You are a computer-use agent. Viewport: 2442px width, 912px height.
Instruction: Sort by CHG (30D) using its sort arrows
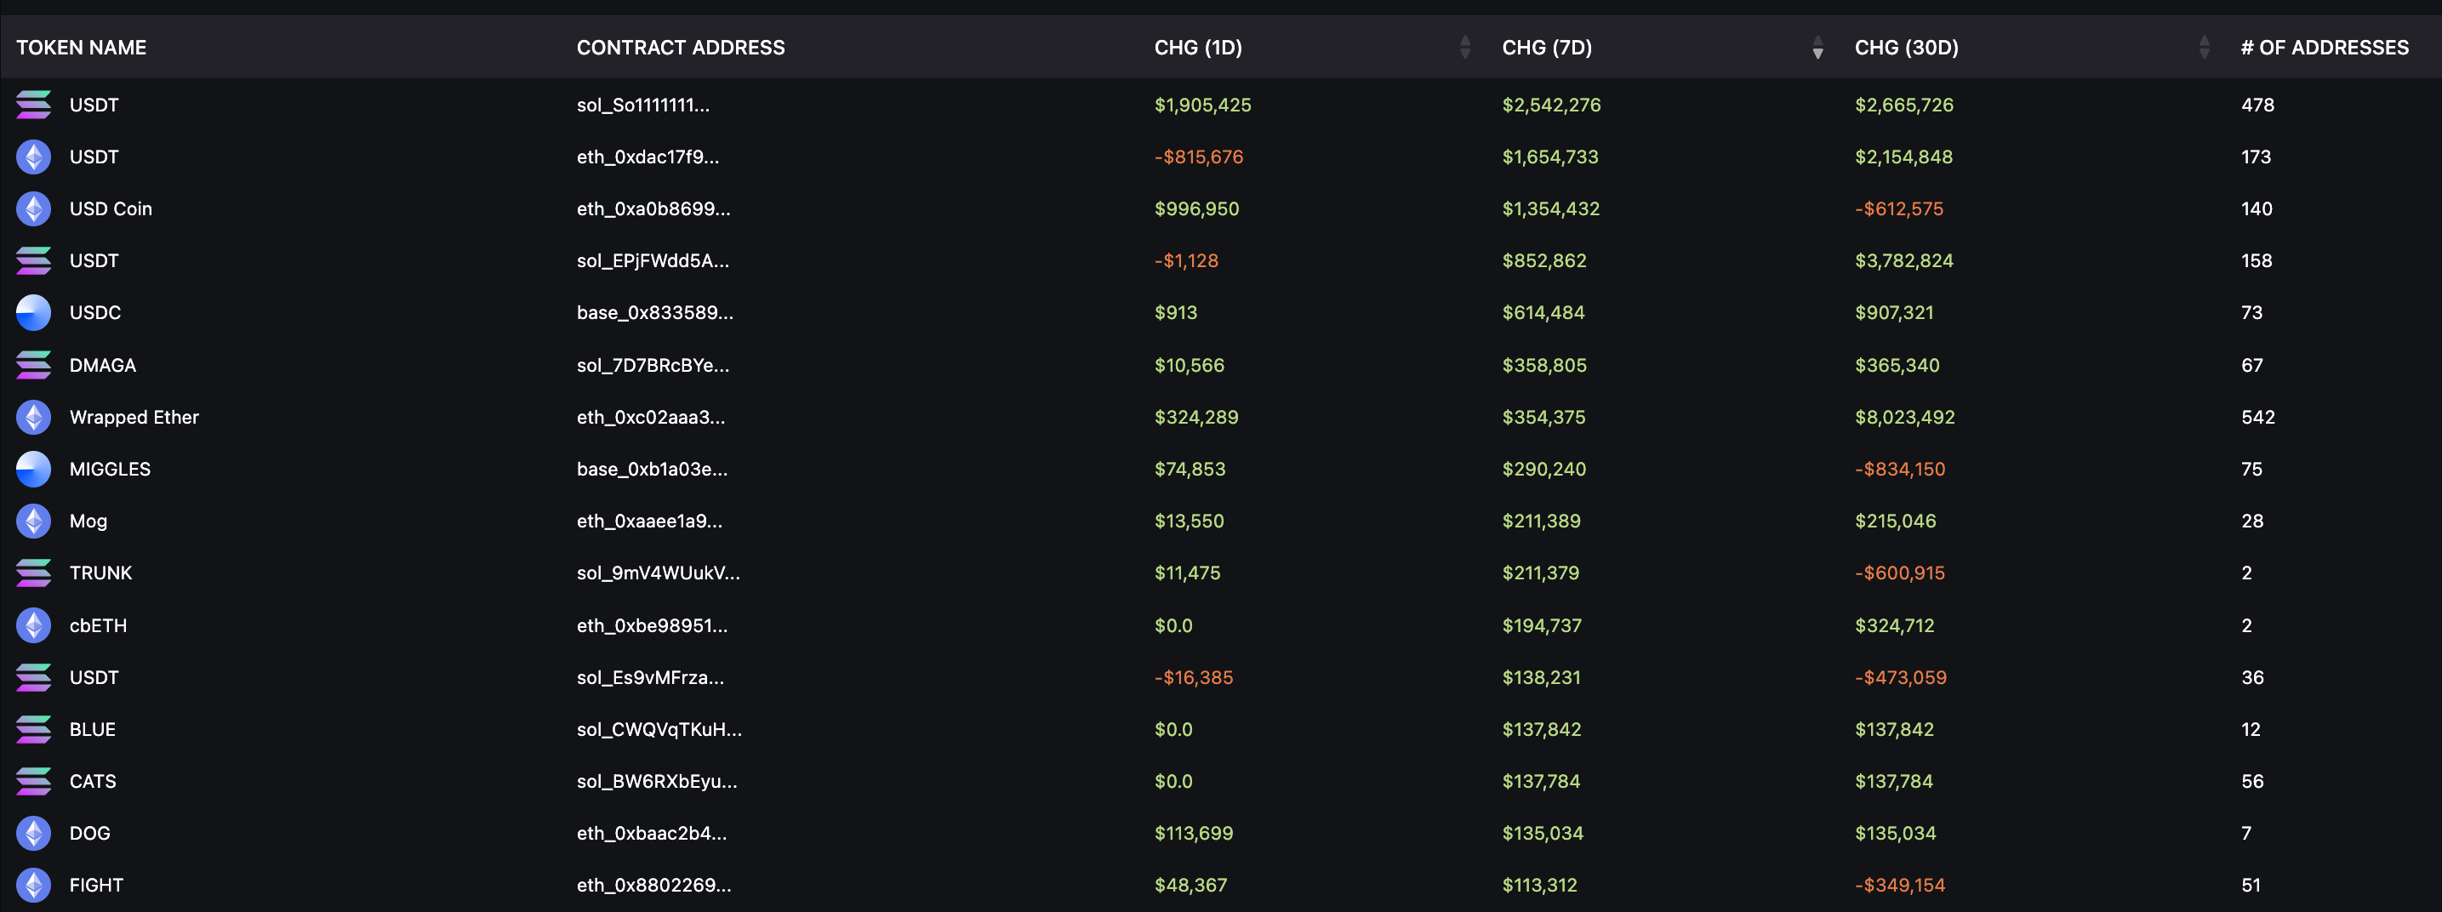[x=2204, y=48]
